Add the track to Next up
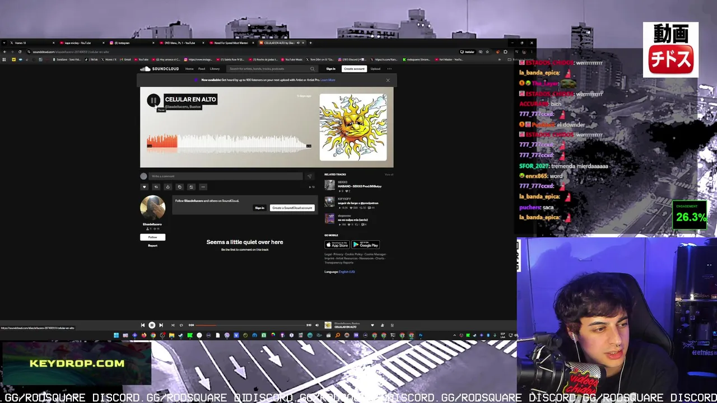The image size is (717, 403). pos(191,187)
